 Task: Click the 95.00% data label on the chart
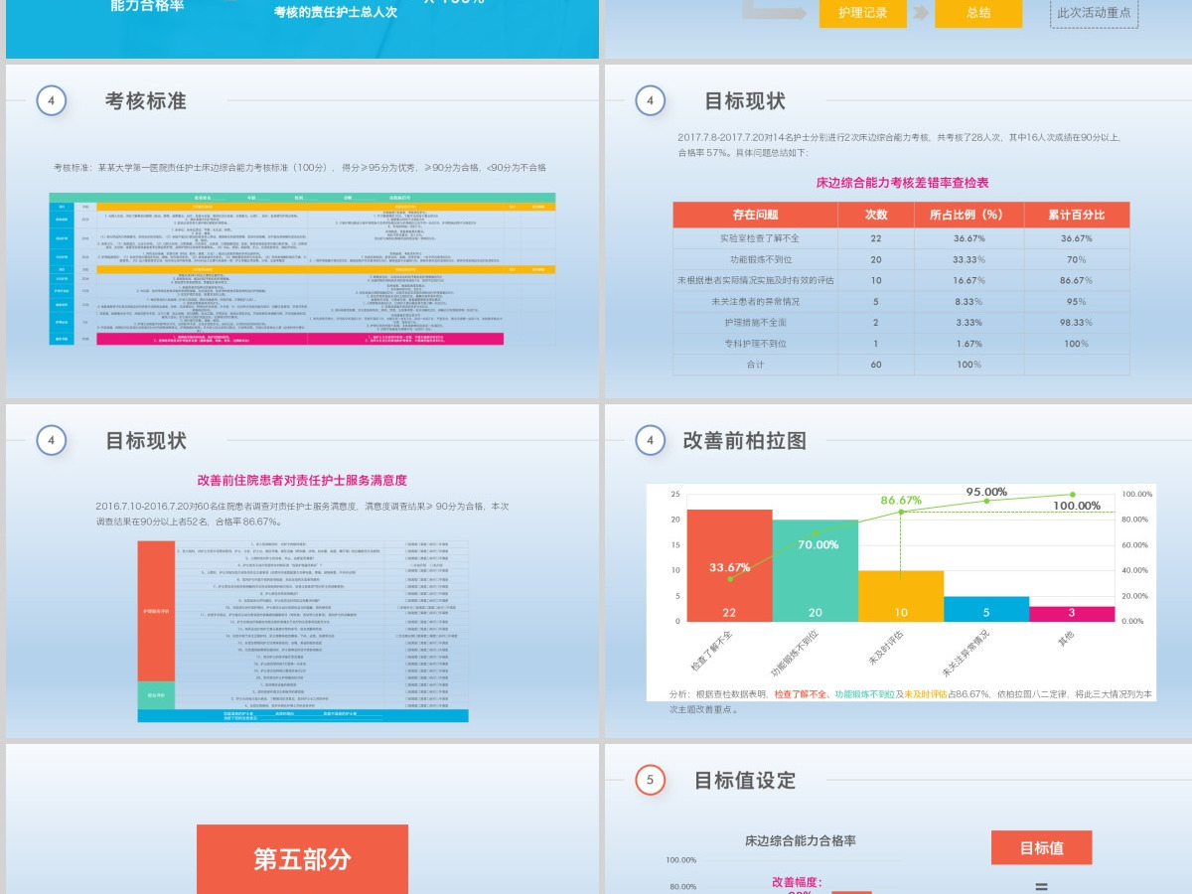pyautogui.click(x=986, y=492)
